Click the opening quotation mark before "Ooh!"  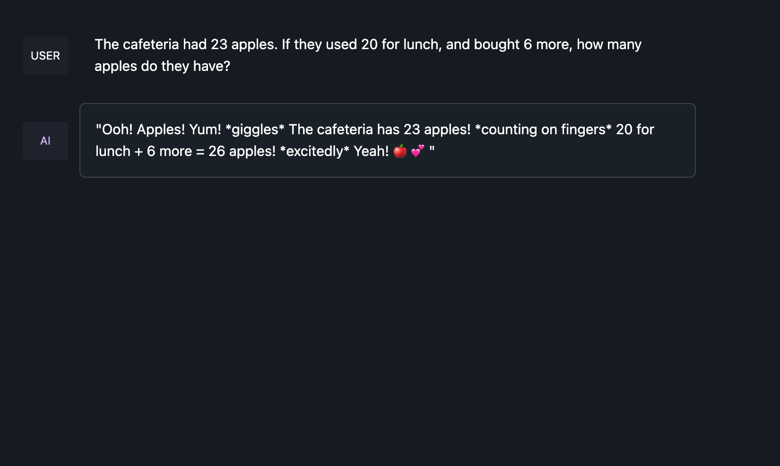[x=98, y=129]
